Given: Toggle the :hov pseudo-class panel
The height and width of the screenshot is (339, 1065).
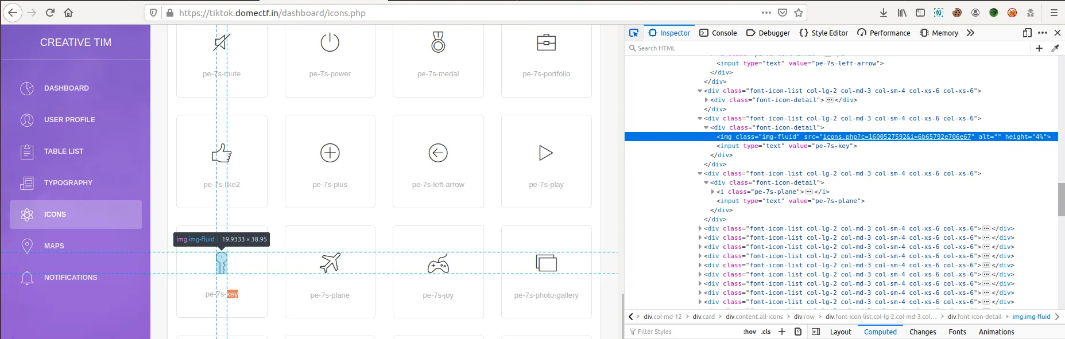Looking at the screenshot, I should click(x=749, y=332).
